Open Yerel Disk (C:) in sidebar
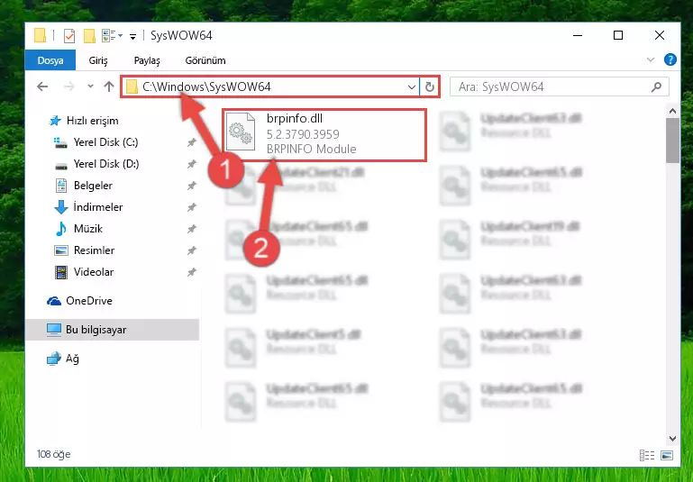The width and height of the screenshot is (693, 482). [x=105, y=142]
